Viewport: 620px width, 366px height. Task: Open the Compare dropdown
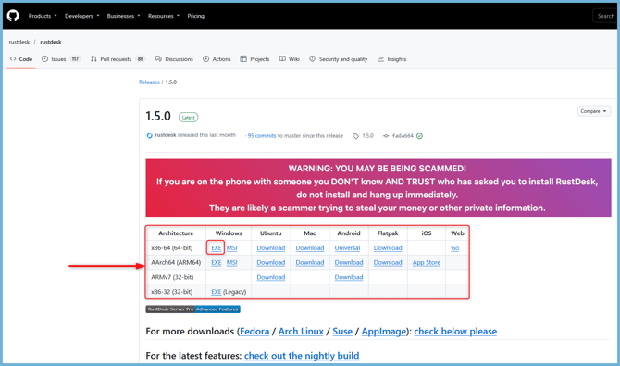tap(594, 111)
